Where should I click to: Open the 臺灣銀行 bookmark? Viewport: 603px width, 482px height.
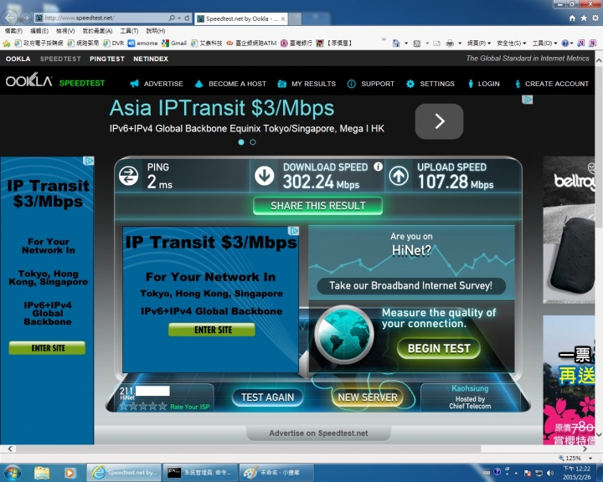[x=296, y=44]
